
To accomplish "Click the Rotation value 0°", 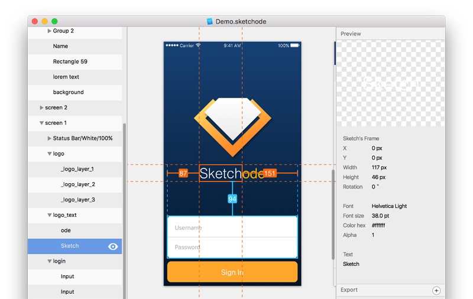I will [375, 187].
